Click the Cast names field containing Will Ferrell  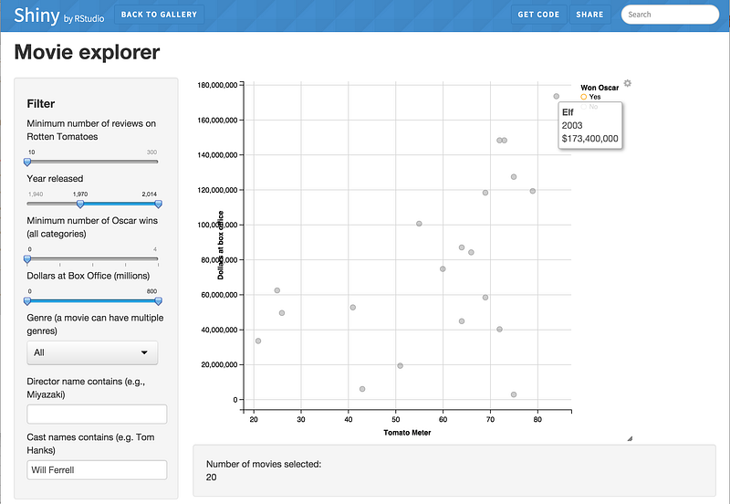click(97, 470)
